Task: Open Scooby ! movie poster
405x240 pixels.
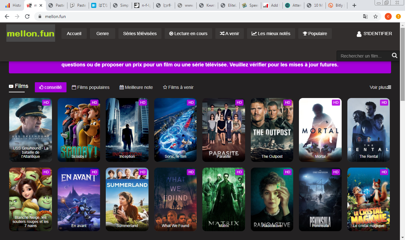Action: point(79,130)
